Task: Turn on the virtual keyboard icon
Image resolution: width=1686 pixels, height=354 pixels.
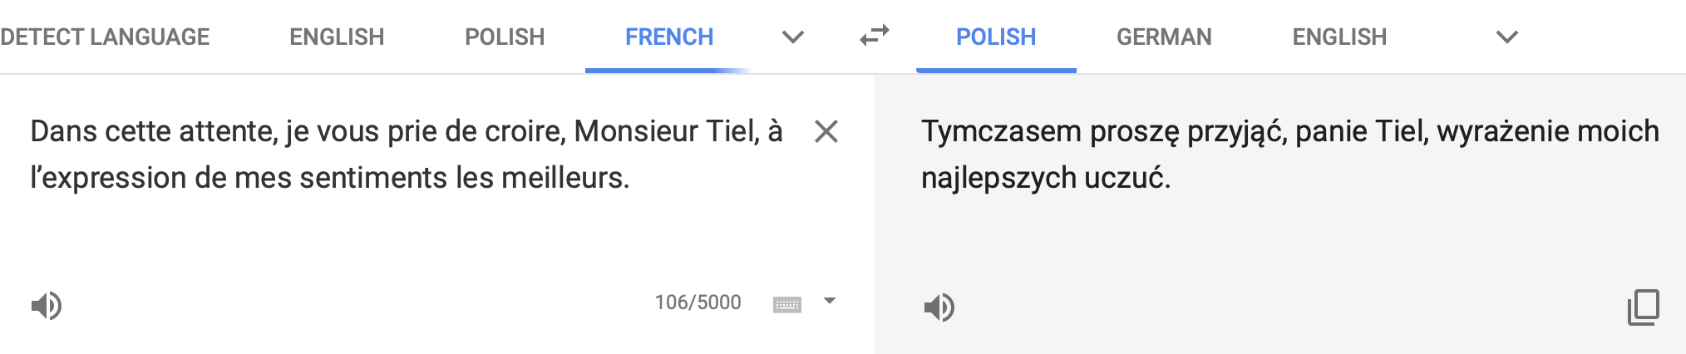Action: [x=786, y=304]
